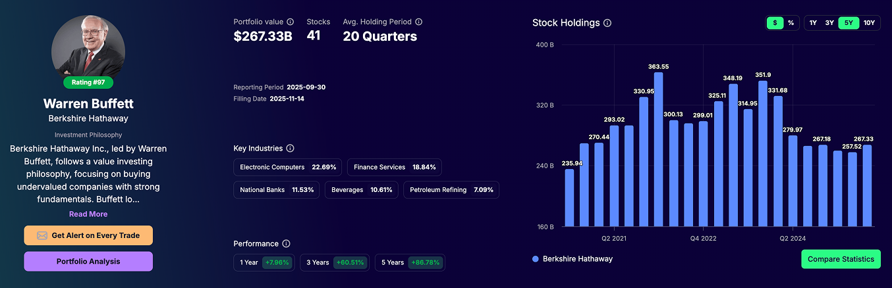Viewport: 892px width, 288px height.
Task: Click the Avg. Holding Period info icon
Action: [419, 22]
